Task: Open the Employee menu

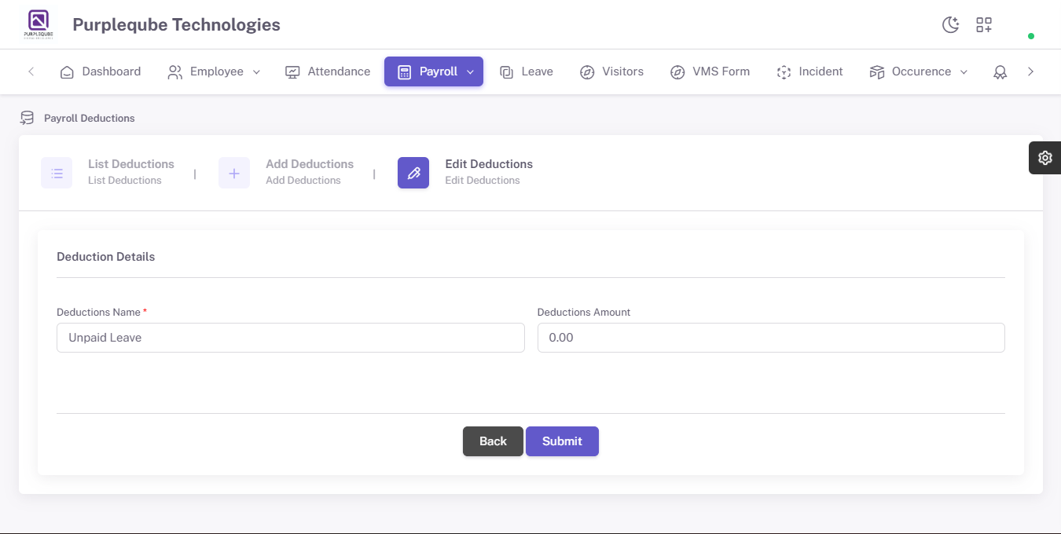Action: [x=214, y=71]
